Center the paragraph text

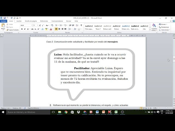pos(59,29)
